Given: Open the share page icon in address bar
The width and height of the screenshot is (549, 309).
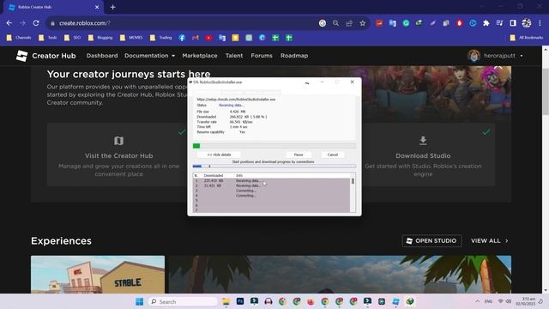Looking at the screenshot, I should (349, 23).
